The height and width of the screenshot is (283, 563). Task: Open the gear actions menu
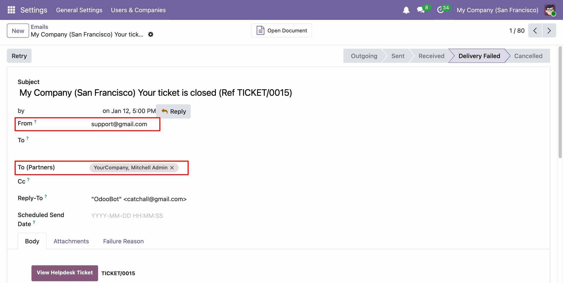151,35
